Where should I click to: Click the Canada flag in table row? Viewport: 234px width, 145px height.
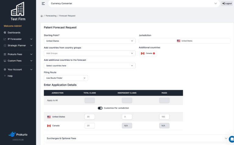tap(49, 126)
